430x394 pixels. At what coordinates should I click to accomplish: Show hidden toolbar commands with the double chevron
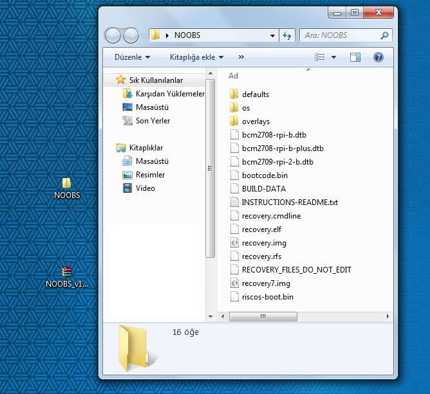(x=241, y=57)
